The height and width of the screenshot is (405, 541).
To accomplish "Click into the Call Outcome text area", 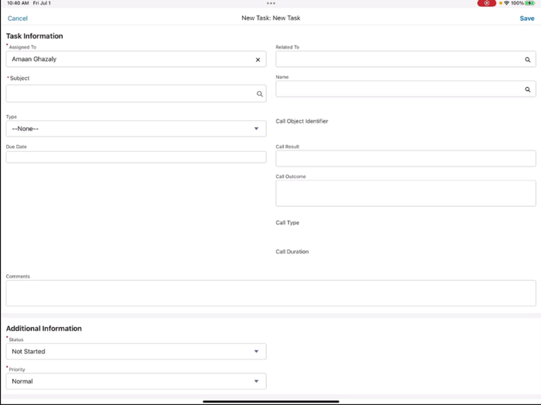I will coord(406,193).
